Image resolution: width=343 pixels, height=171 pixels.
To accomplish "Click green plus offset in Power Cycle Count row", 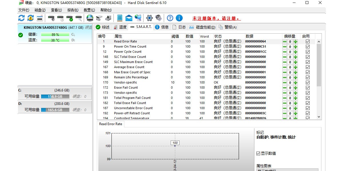I will coord(295,52).
